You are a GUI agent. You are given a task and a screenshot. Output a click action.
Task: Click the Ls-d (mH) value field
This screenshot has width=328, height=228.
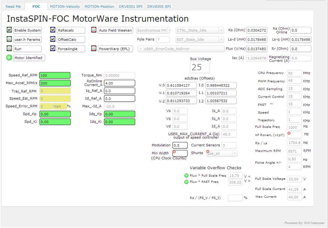257,39
